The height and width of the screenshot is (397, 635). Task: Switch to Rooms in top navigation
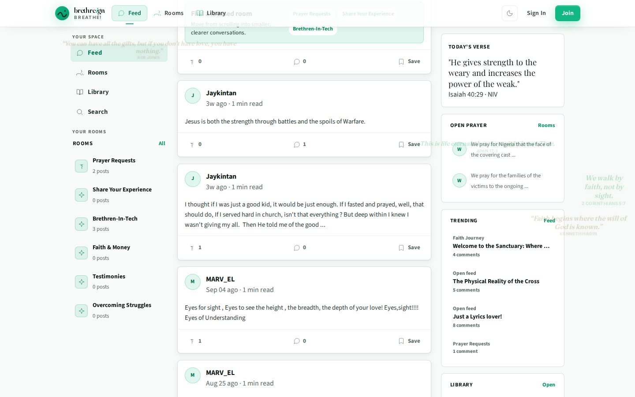(168, 13)
